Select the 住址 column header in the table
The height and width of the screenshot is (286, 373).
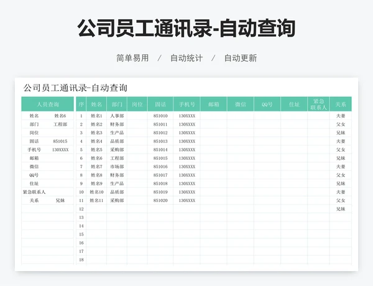click(294, 104)
